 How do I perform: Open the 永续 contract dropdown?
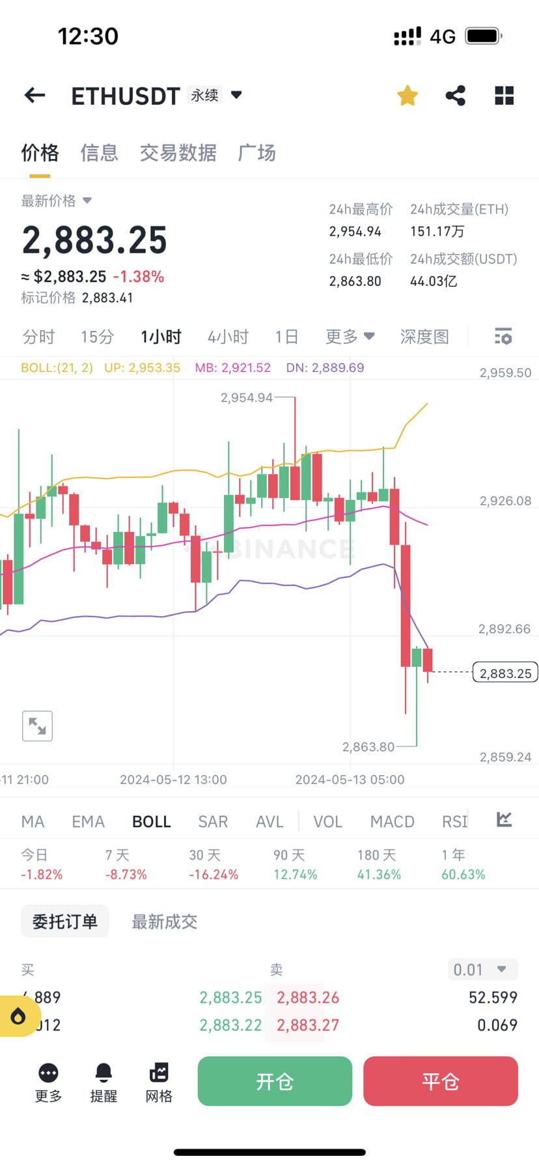tap(204, 95)
